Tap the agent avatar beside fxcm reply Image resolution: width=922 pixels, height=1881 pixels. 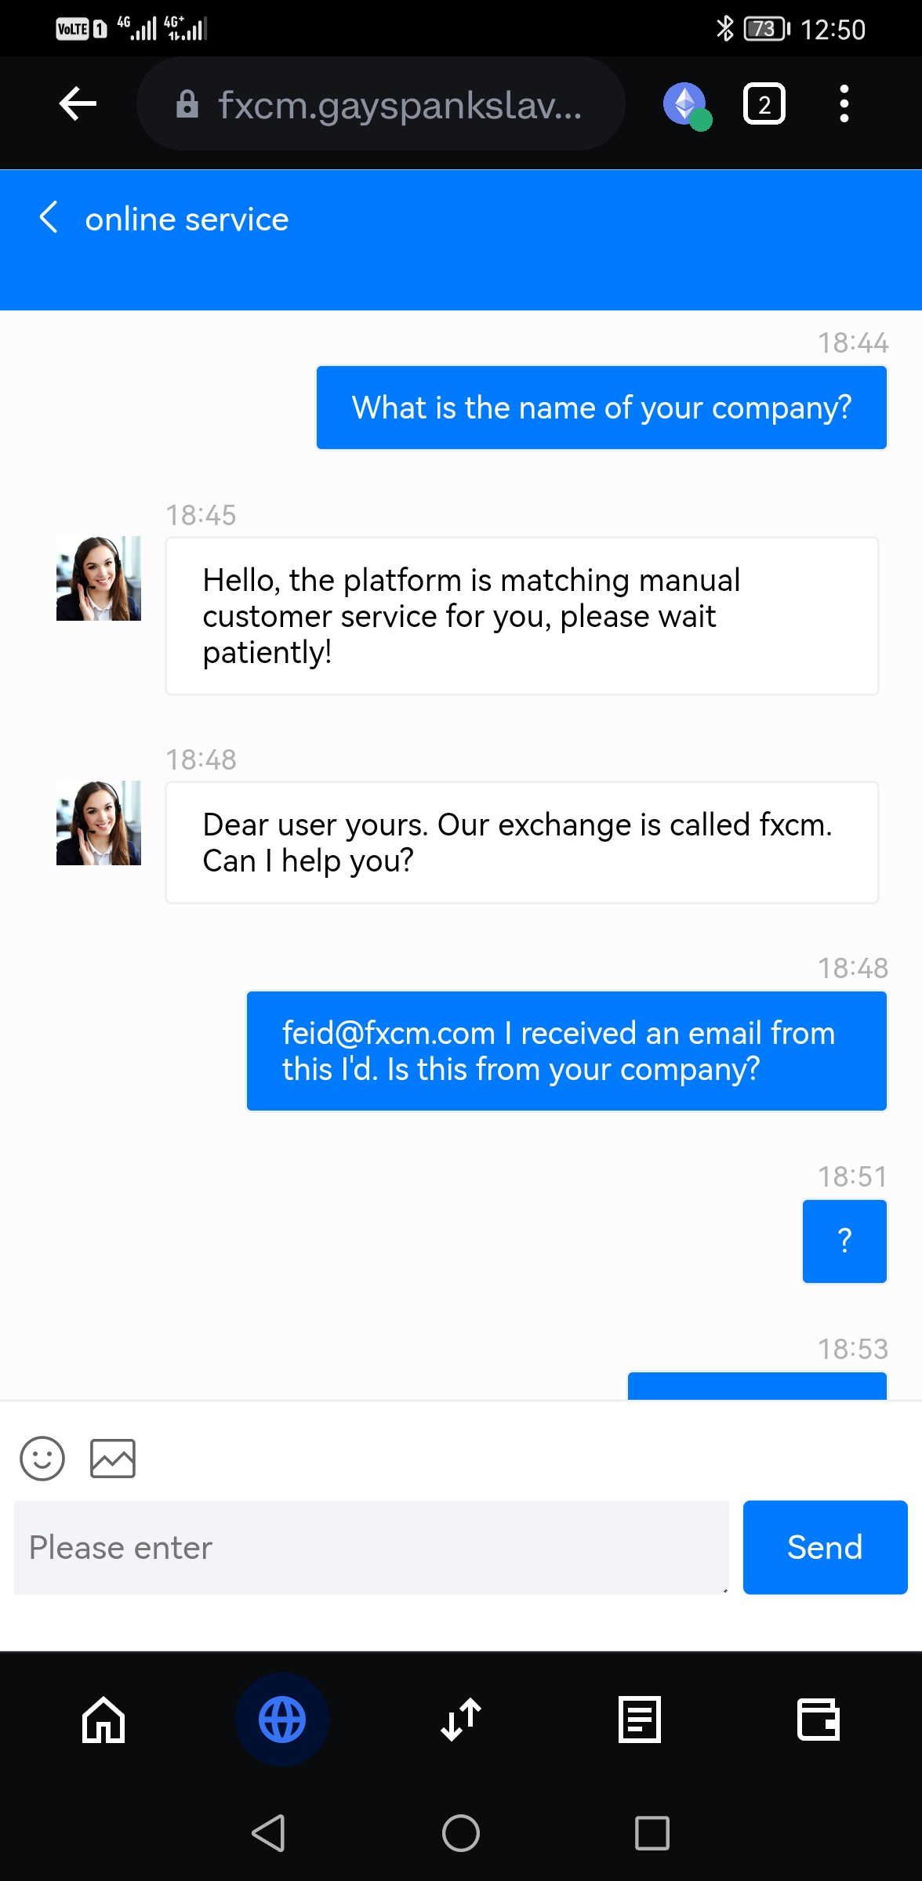[99, 823]
